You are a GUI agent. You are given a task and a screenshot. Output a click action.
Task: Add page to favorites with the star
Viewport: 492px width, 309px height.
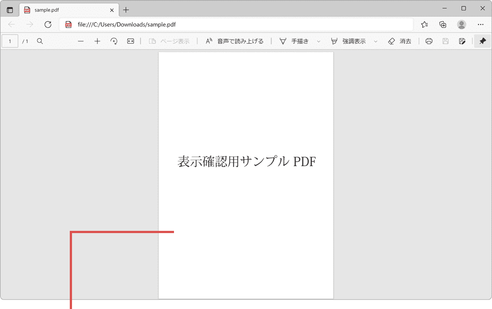[x=424, y=25]
